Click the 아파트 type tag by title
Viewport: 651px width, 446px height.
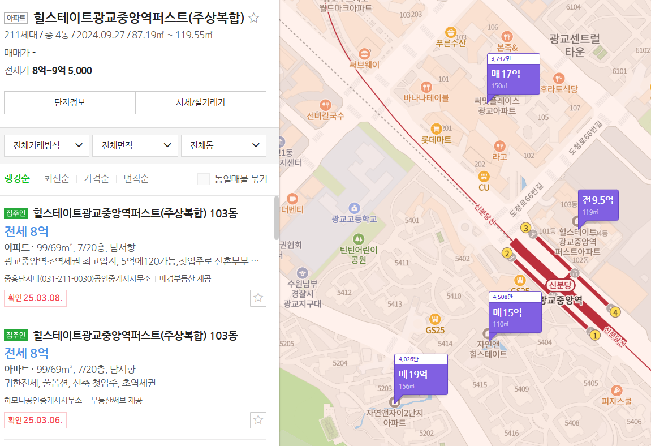pyautogui.click(x=16, y=18)
